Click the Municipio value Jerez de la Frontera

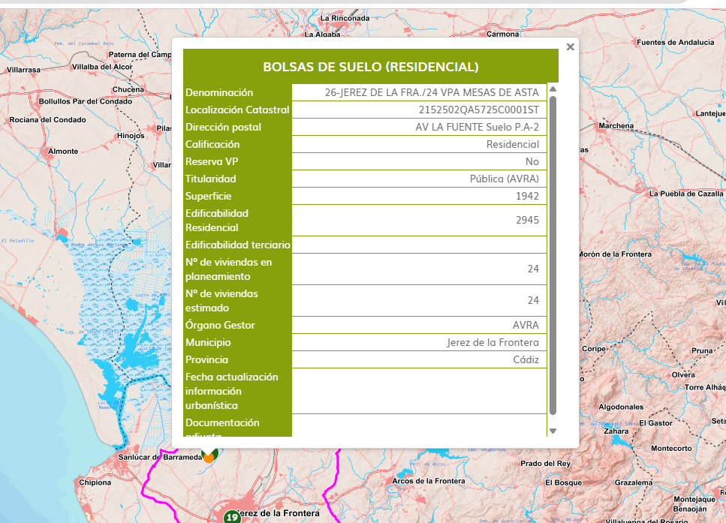[493, 343]
